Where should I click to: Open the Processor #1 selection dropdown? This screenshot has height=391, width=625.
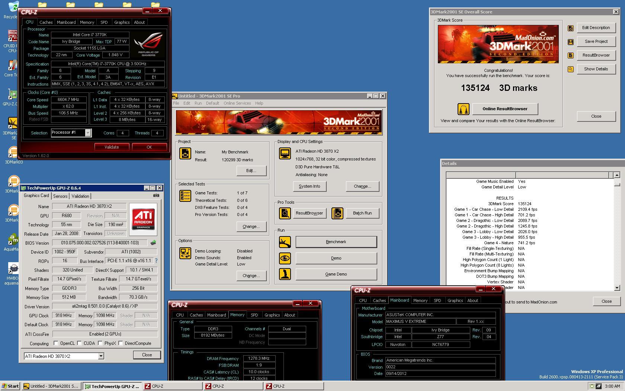point(88,133)
